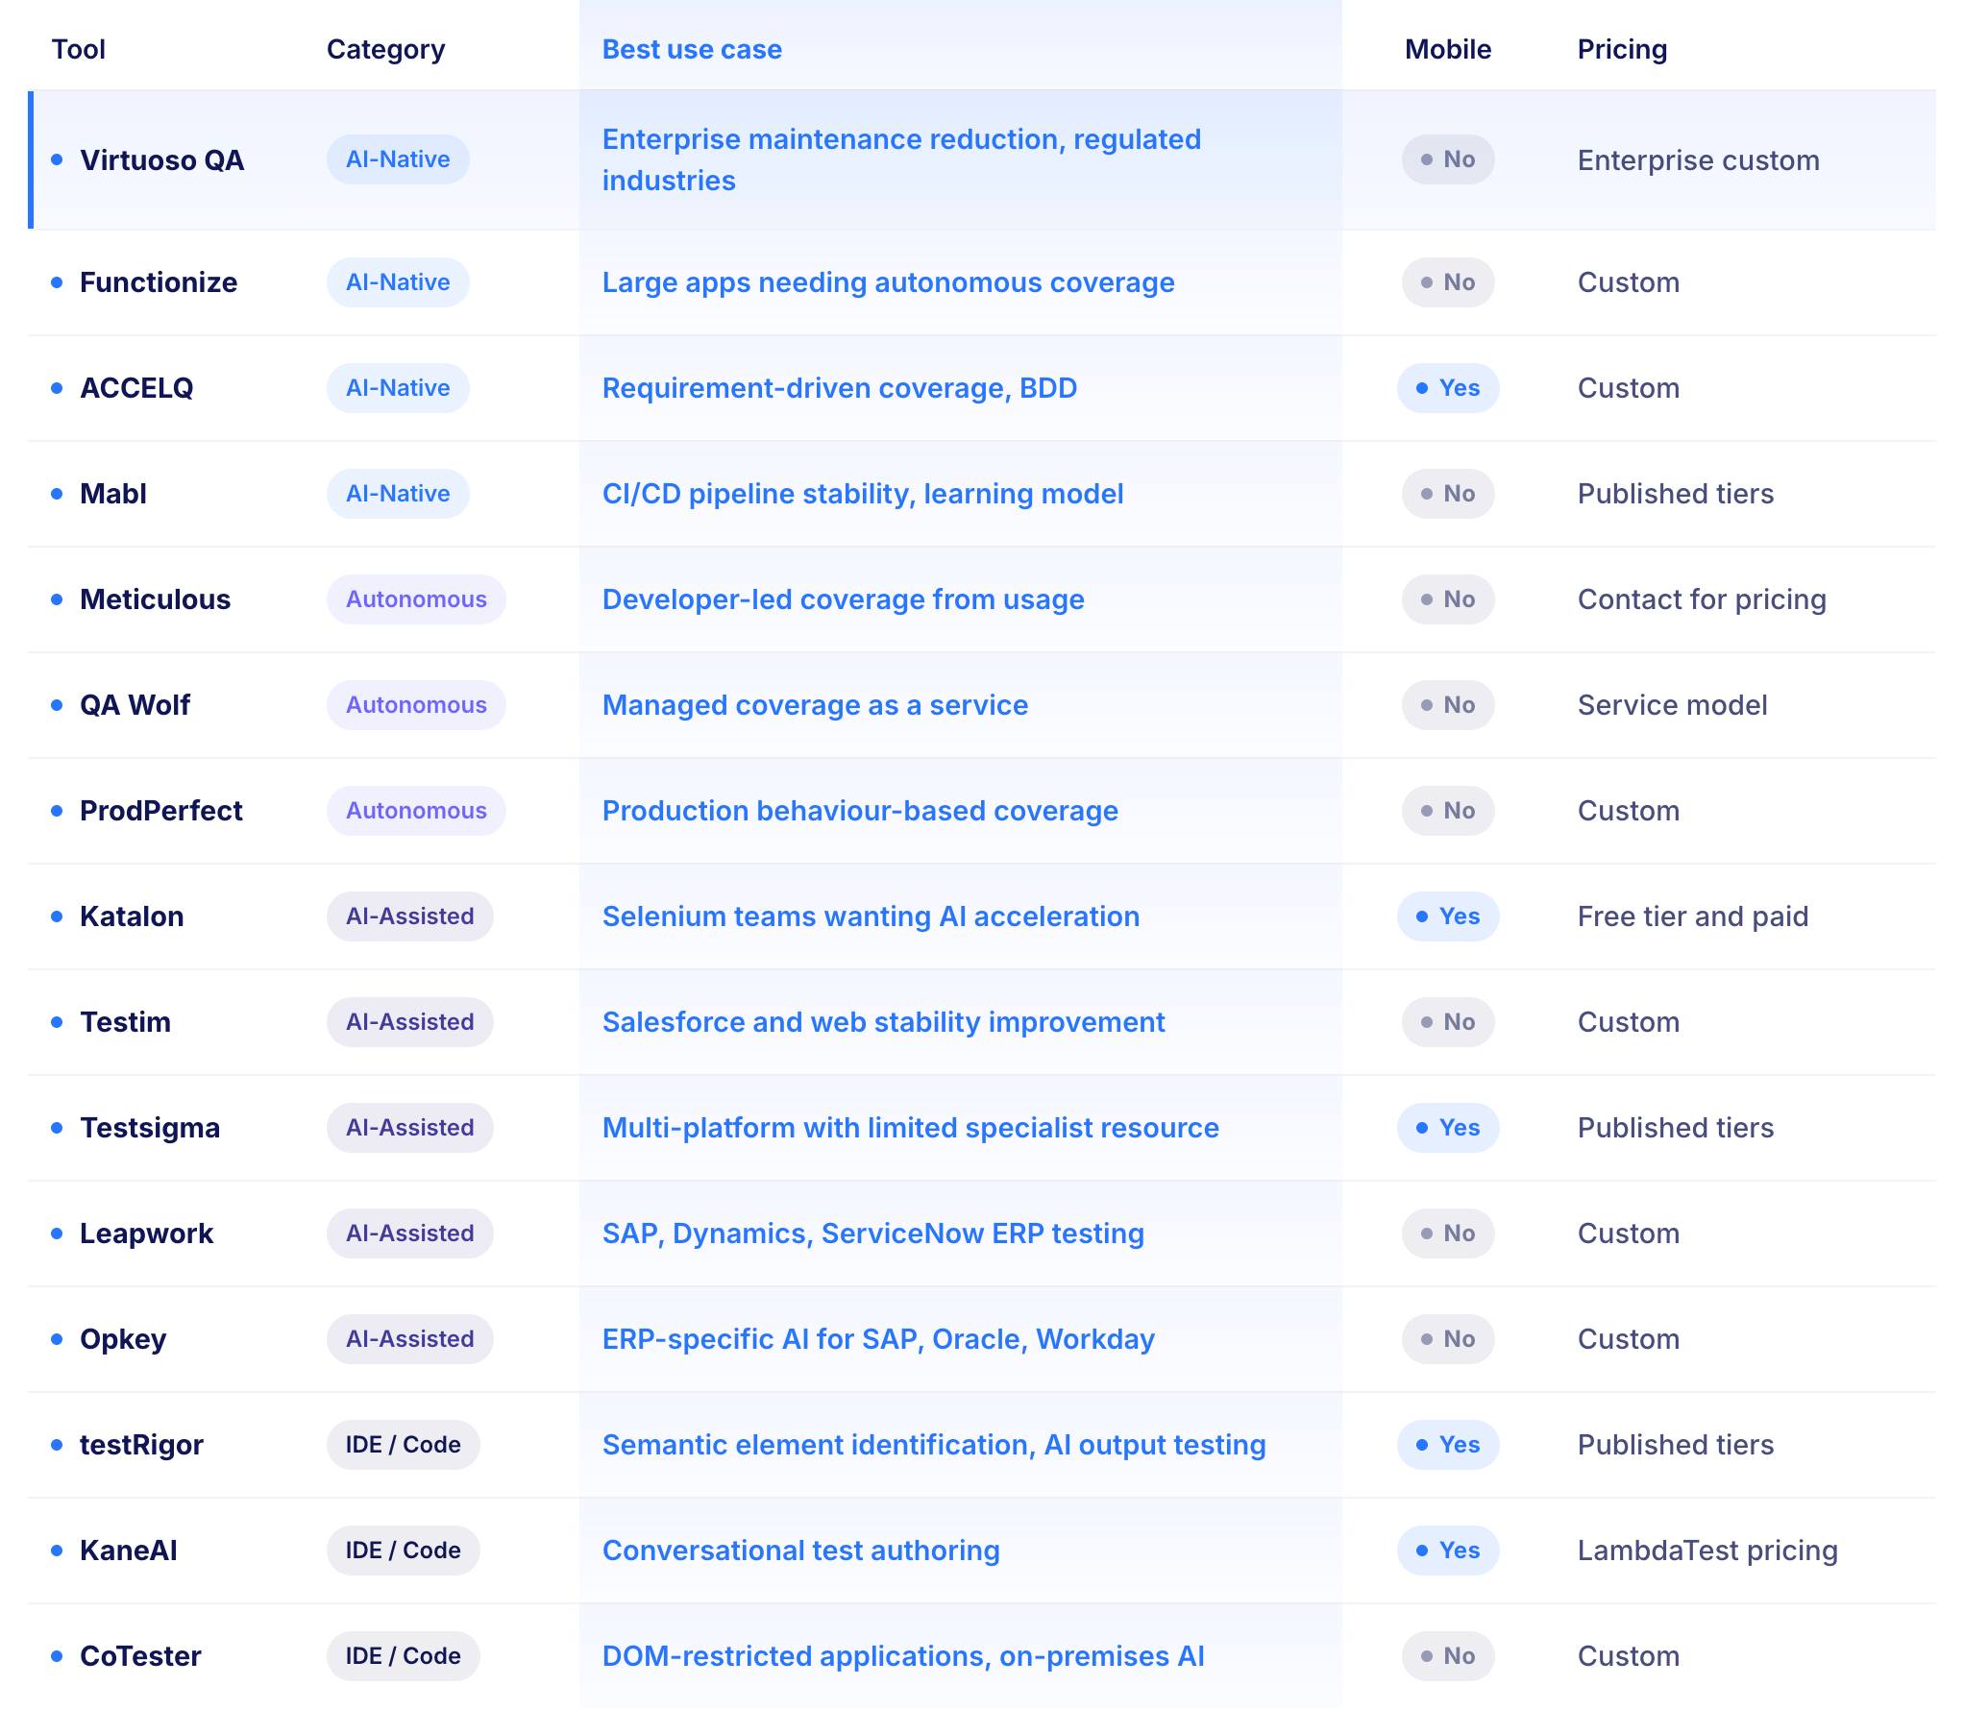The image size is (1964, 1710).
Task: Click the Mabl tool name
Action: click(113, 494)
